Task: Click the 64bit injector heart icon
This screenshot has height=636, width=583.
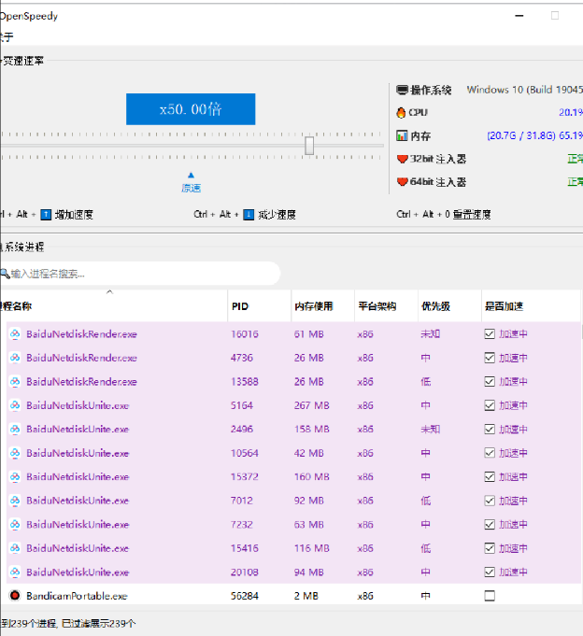Action: 403,182
